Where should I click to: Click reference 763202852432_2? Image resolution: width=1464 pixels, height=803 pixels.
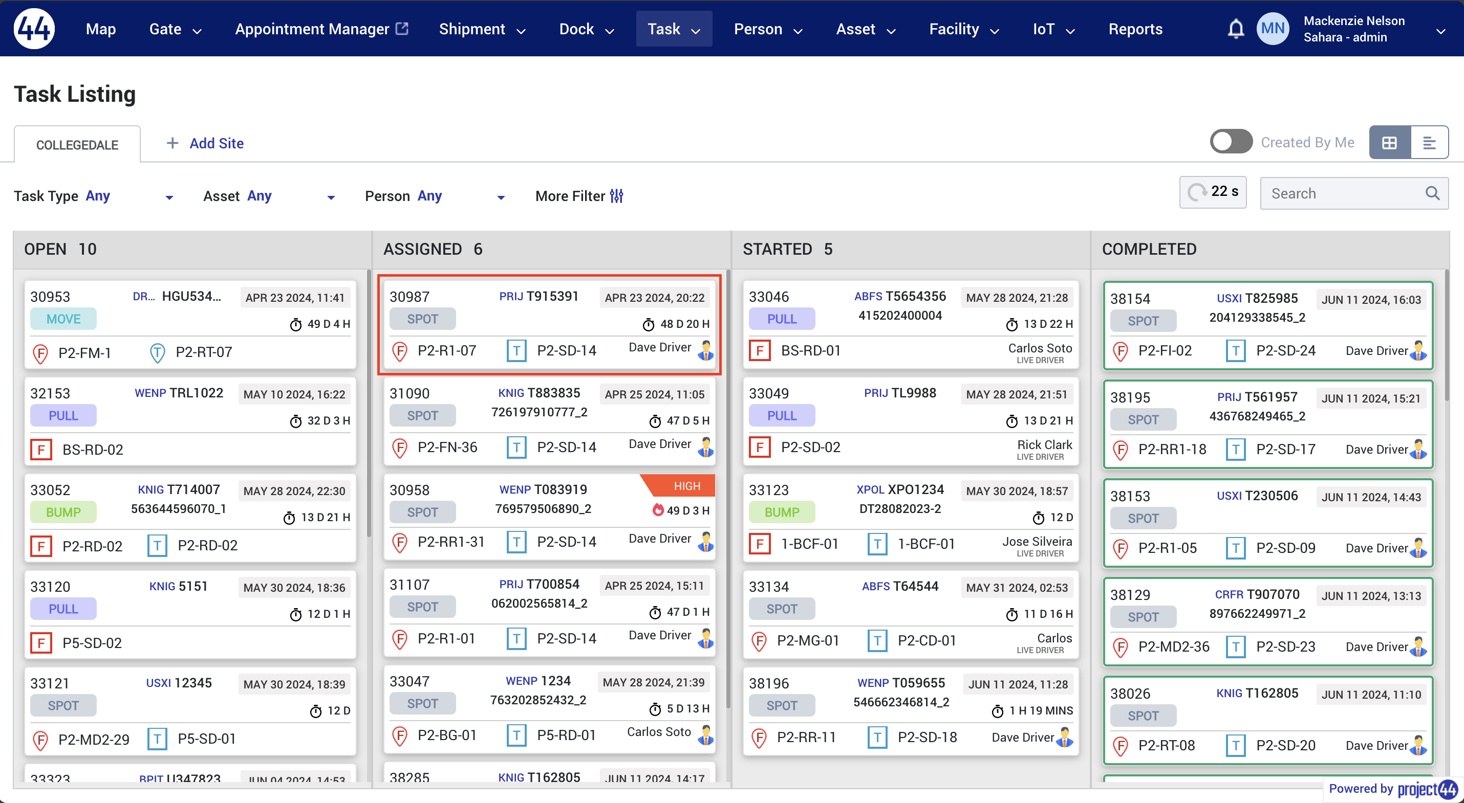(x=538, y=700)
